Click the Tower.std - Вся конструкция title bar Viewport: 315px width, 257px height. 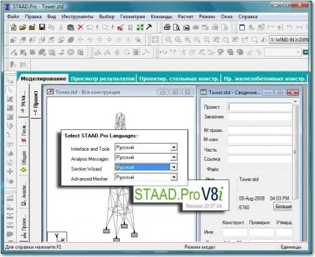pos(120,92)
